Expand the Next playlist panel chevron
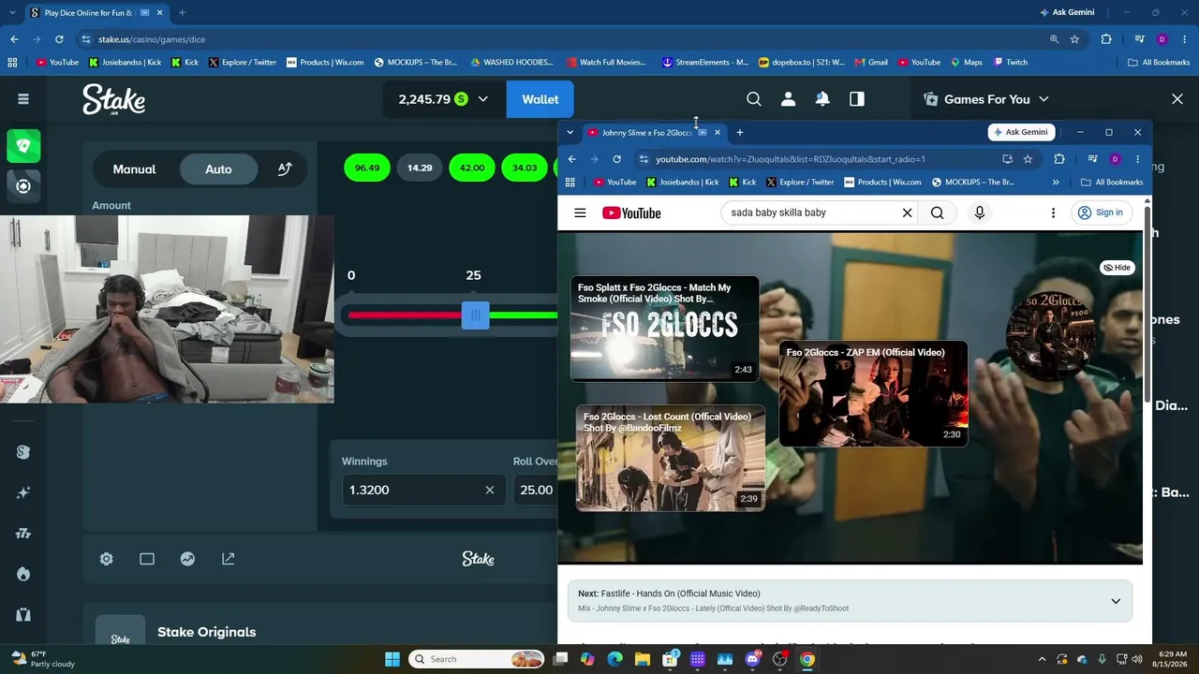 (1116, 601)
